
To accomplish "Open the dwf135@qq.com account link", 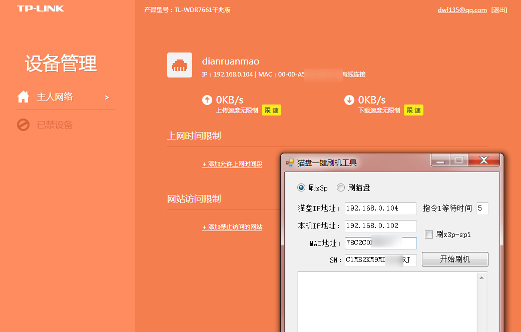I will point(462,10).
